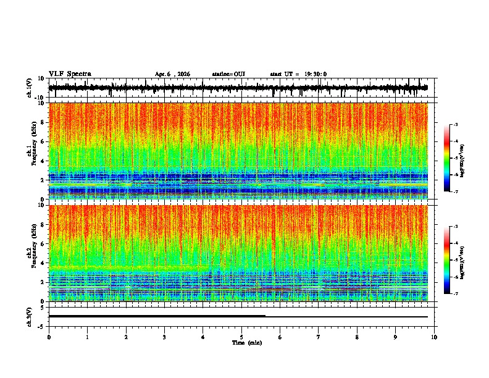Click the 'Time (min)' axis label
This screenshot has width=489, height=378.
[247, 343]
